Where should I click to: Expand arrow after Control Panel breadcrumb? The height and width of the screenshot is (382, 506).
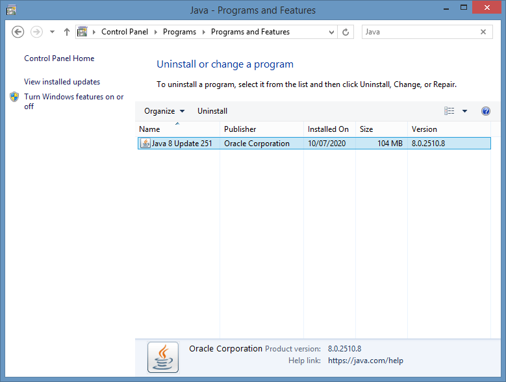point(155,32)
